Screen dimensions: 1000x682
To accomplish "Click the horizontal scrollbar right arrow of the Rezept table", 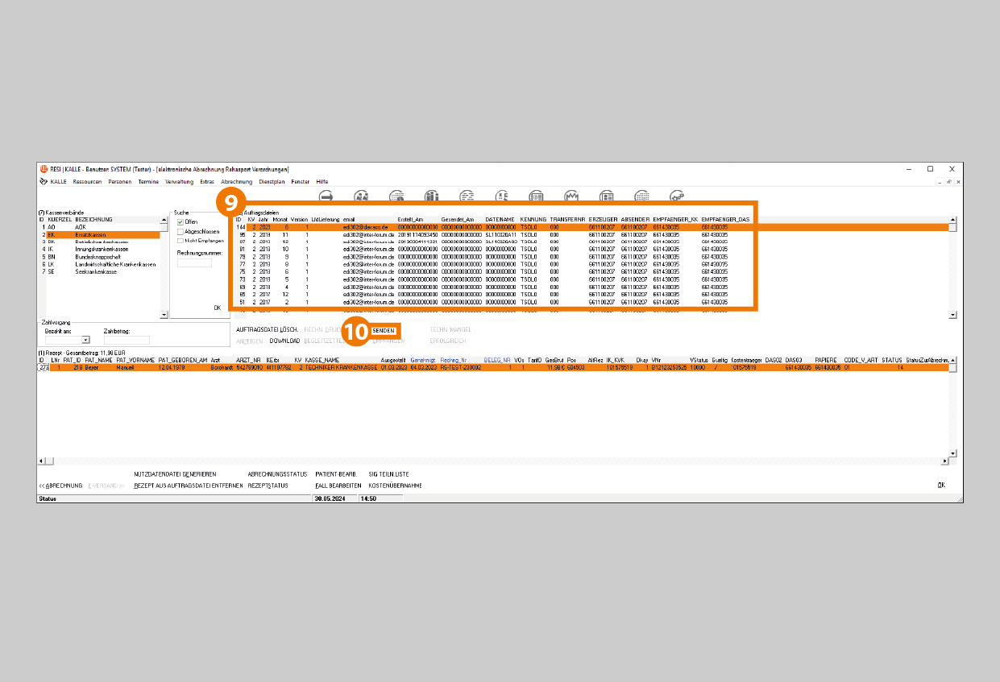I will click(x=945, y=461).
